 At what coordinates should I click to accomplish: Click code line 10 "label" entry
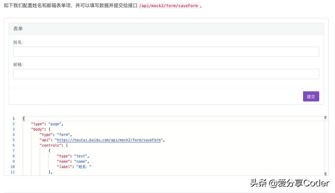coord(74,166)
